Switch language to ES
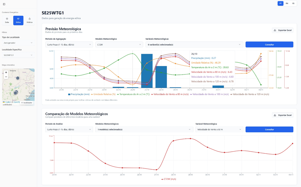Viewport: 301px width, 187px height. click(x=293, y=3)
